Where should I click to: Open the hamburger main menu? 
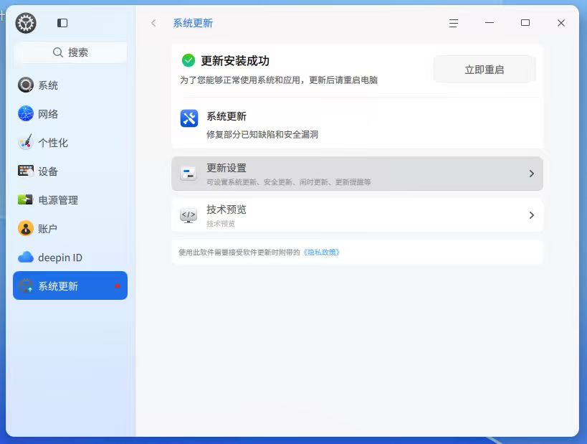[x=454, y=23]
